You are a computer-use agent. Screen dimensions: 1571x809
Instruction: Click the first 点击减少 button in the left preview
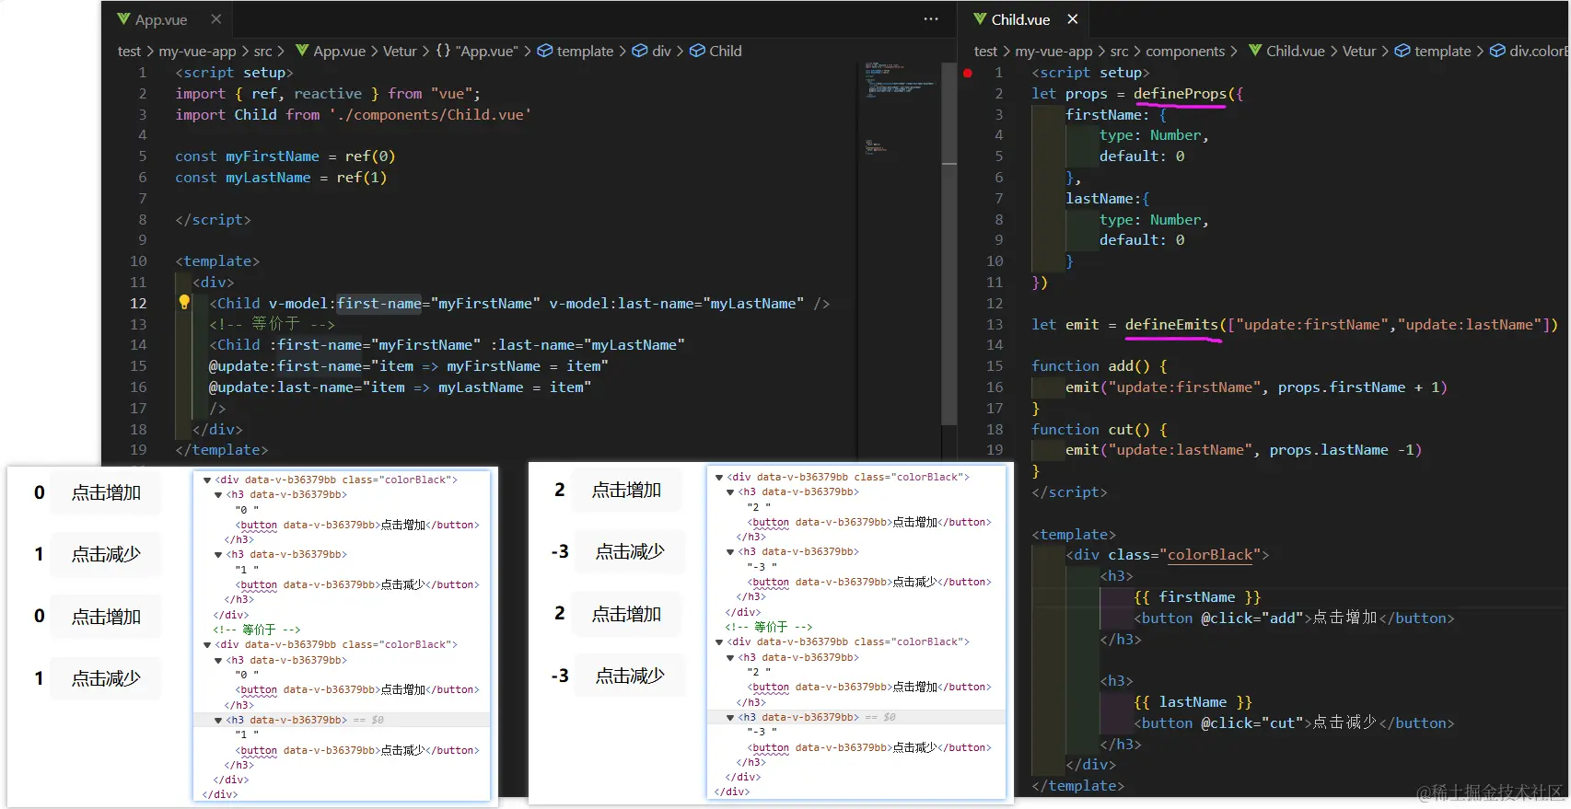click(x=106, y=554)
